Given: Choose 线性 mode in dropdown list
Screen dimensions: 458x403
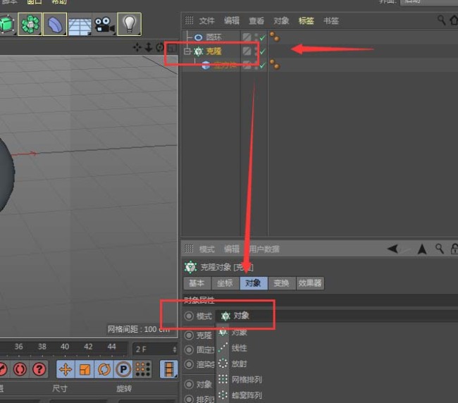Looking at the screenshot, I should pyautogui.click(x=240, y=348).
